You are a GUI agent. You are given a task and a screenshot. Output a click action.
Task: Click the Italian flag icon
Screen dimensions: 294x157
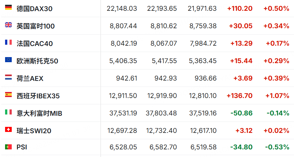click(8, 112)
